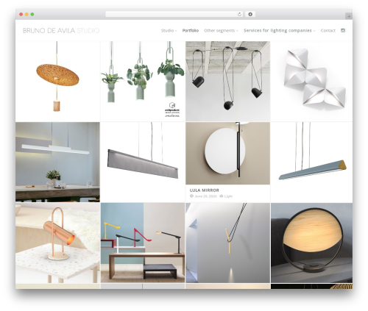
Task: Expand Services for lighting companies dropdown
Action: [280, 31]
